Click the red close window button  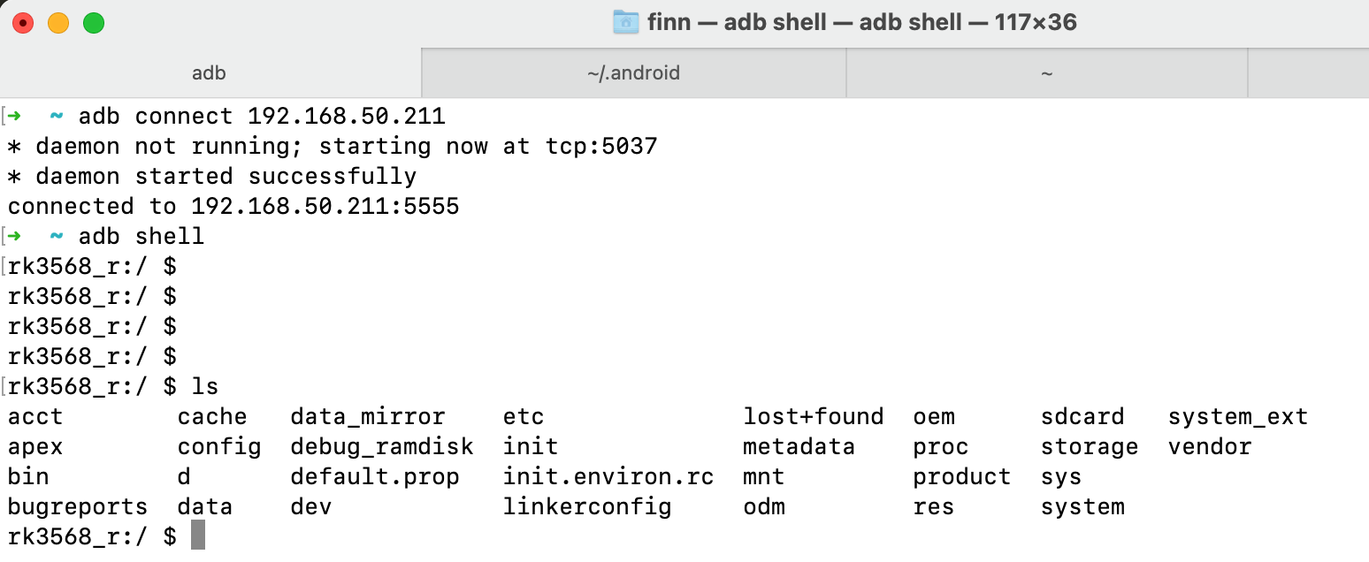[x=23, y=23]
